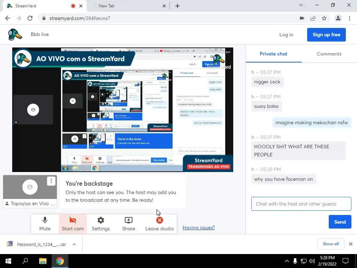The height and width of the screenshot is (268, 357).
Task: Switch to the New Tab browser tab
Action: point(128,6)
